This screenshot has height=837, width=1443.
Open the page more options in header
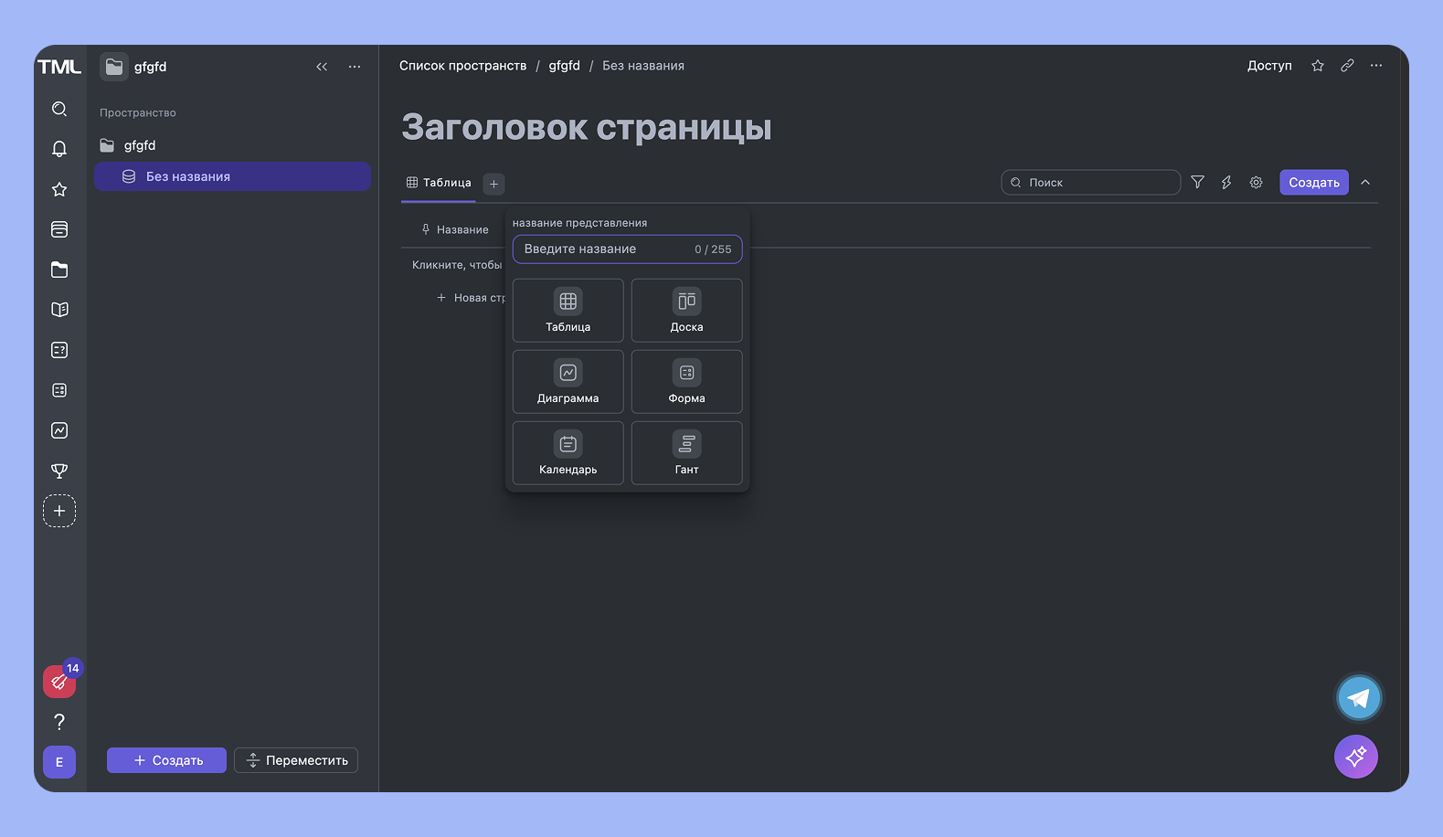(x=1376, y=66)
